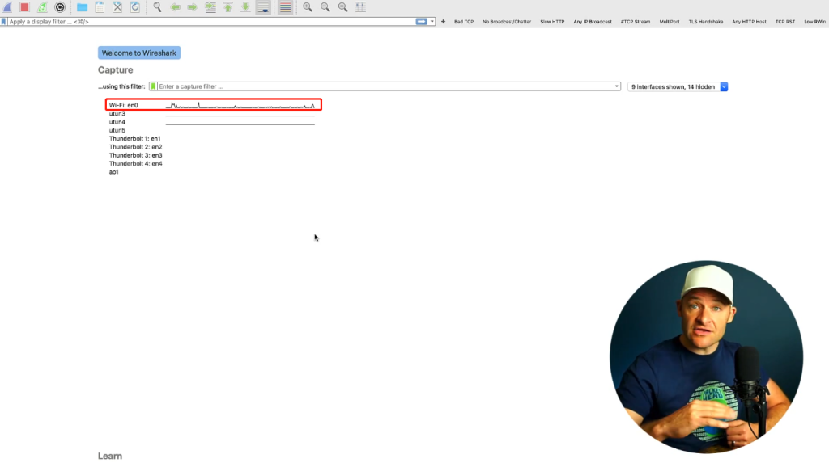Screen dimensions: 829x463
Task: Select Thunderbolt 2: en2 interface
Action: coord(135,147)
